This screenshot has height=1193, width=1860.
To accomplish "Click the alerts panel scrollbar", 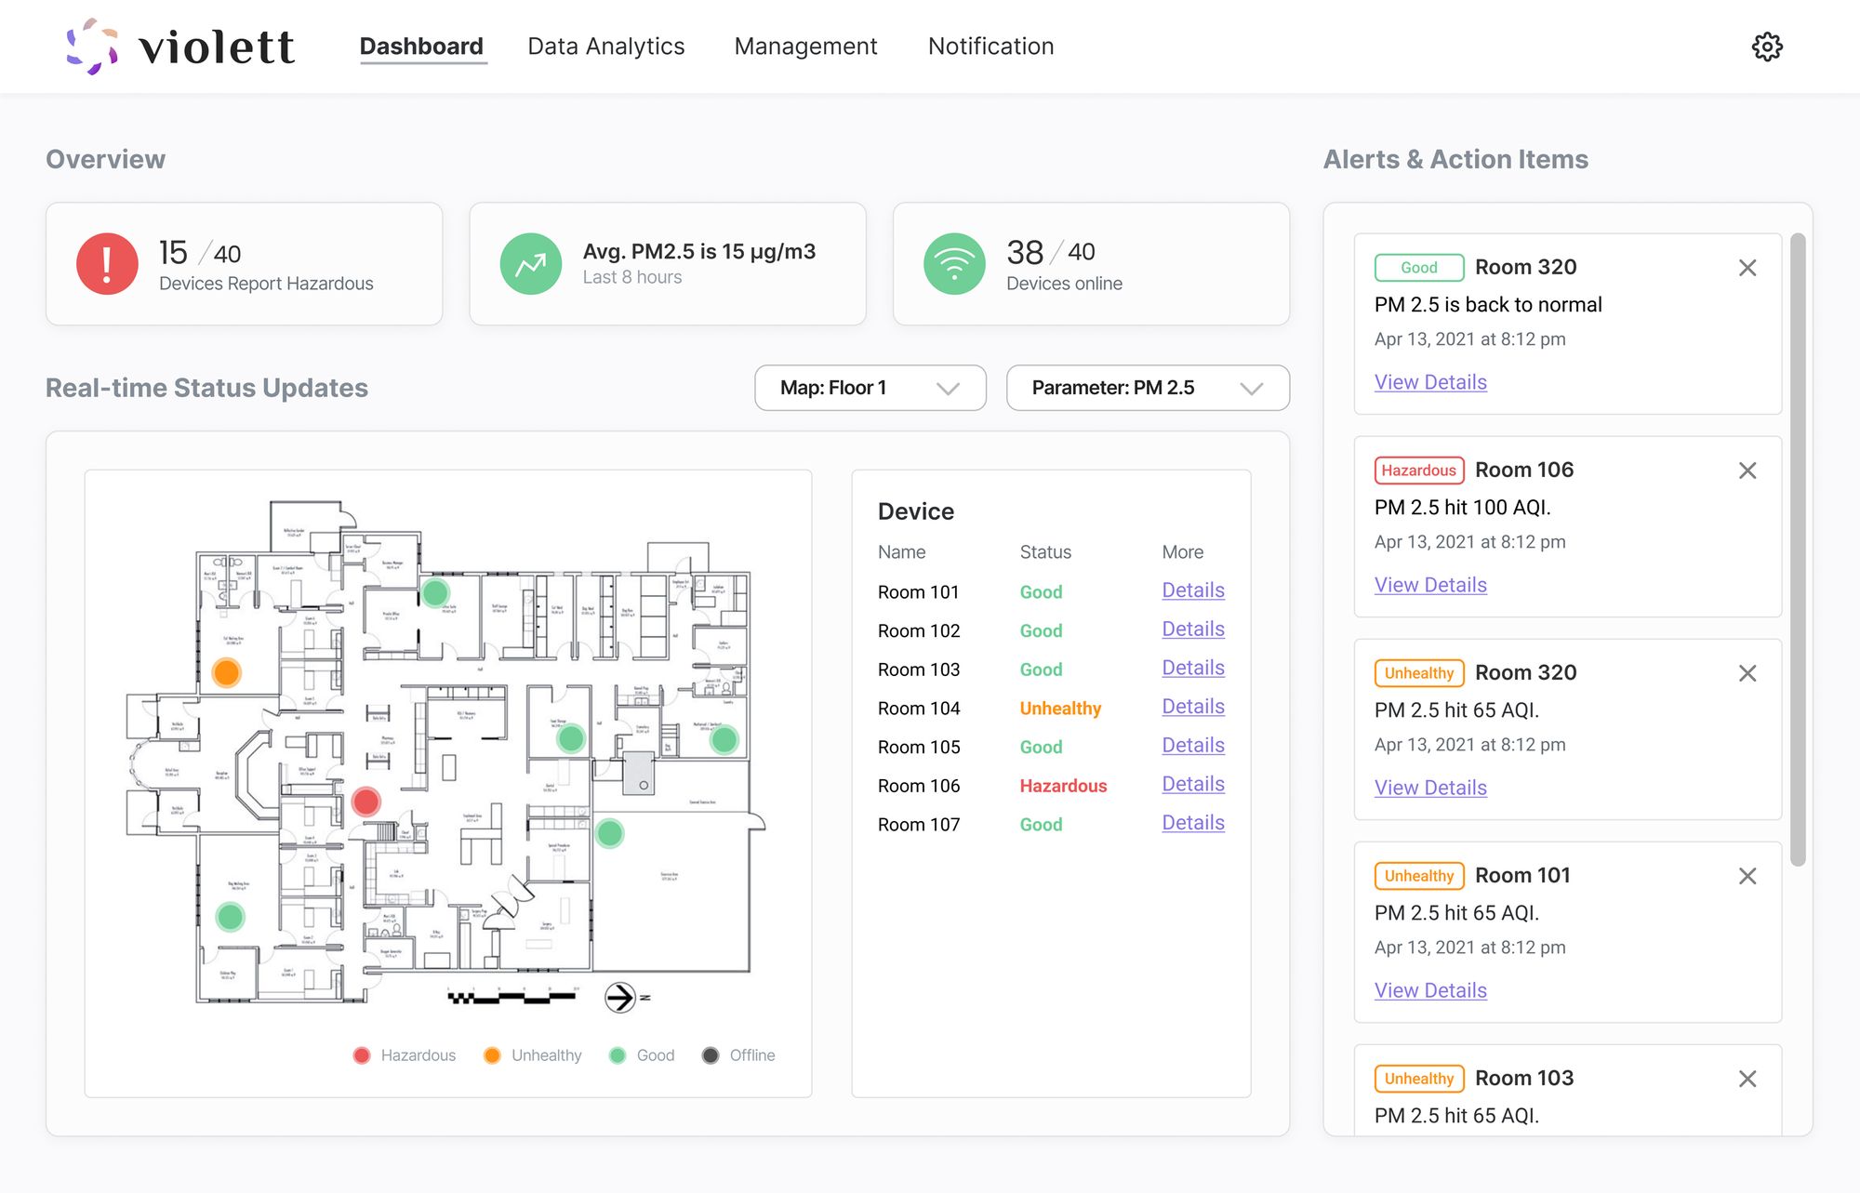I will 1797,549.
